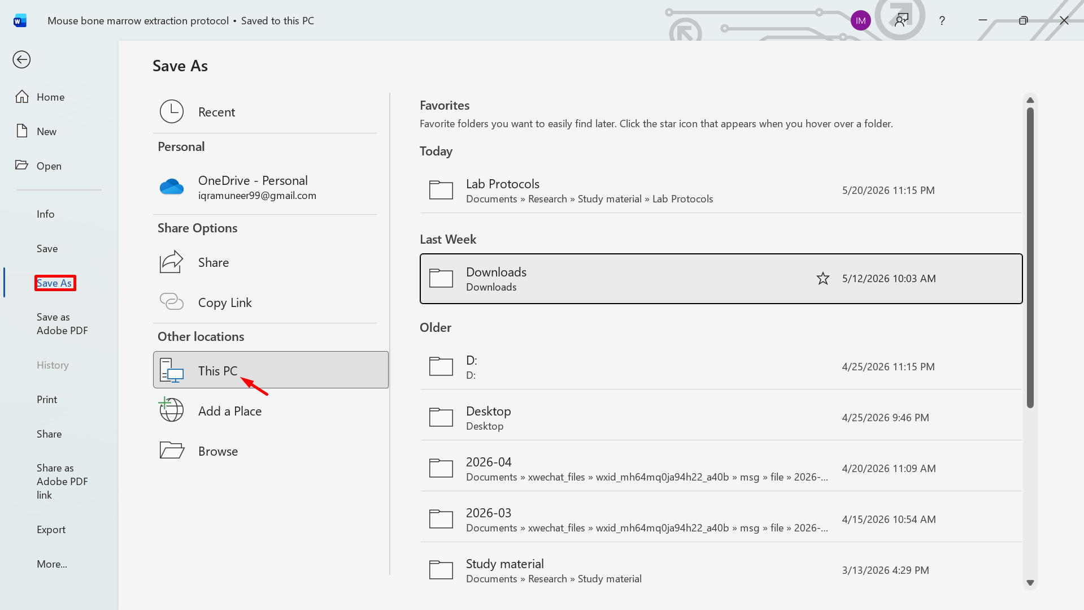Go back using the back arrow icon
1084x610 pixels.
coord(21,59)
